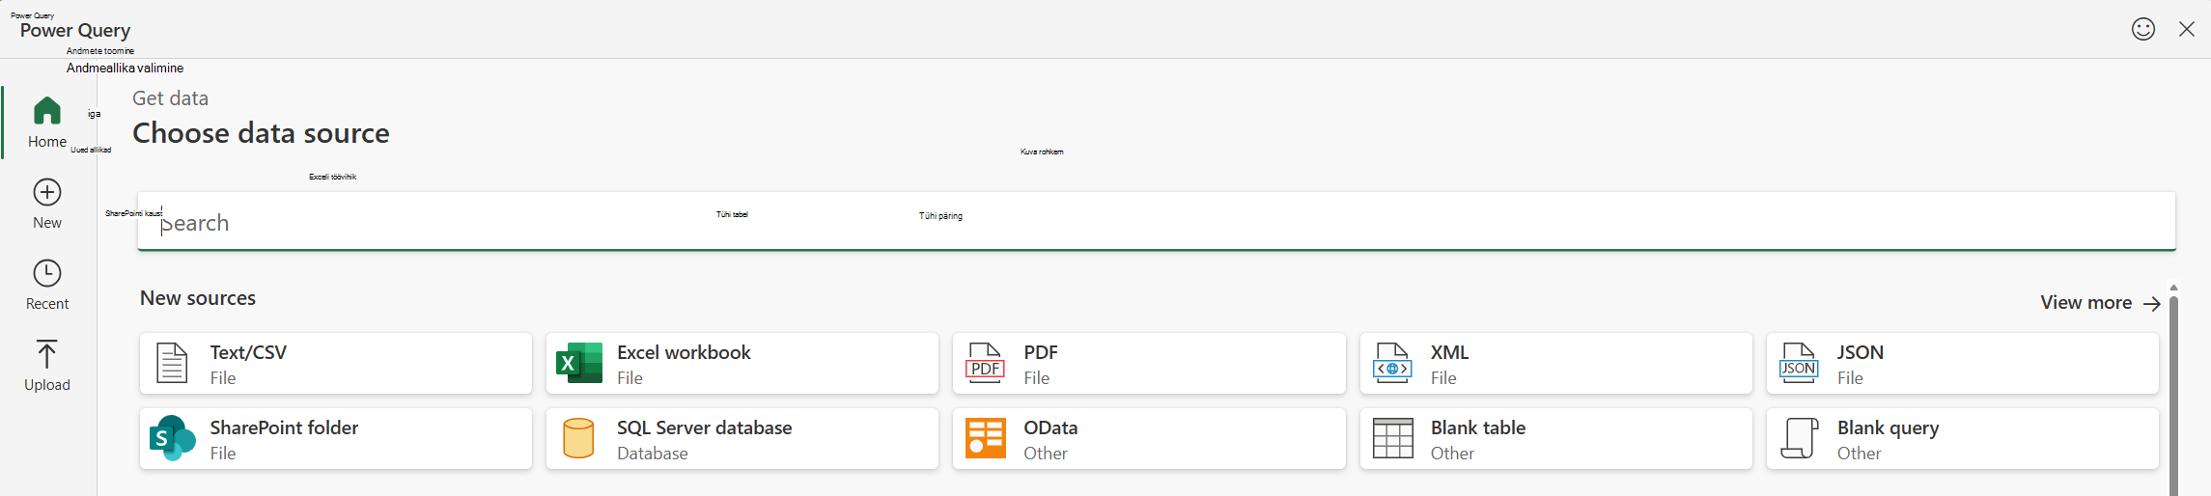Screen dimensions: 2211x496
Task: Close the Power Query dialog
Action: coord(2187,29)
